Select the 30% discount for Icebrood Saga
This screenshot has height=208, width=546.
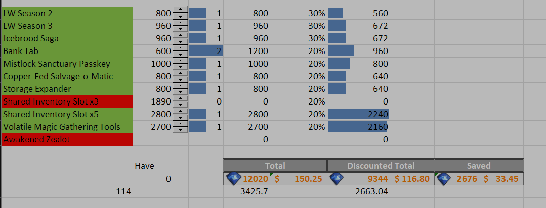pyautogui.click(x=299, y=38)
